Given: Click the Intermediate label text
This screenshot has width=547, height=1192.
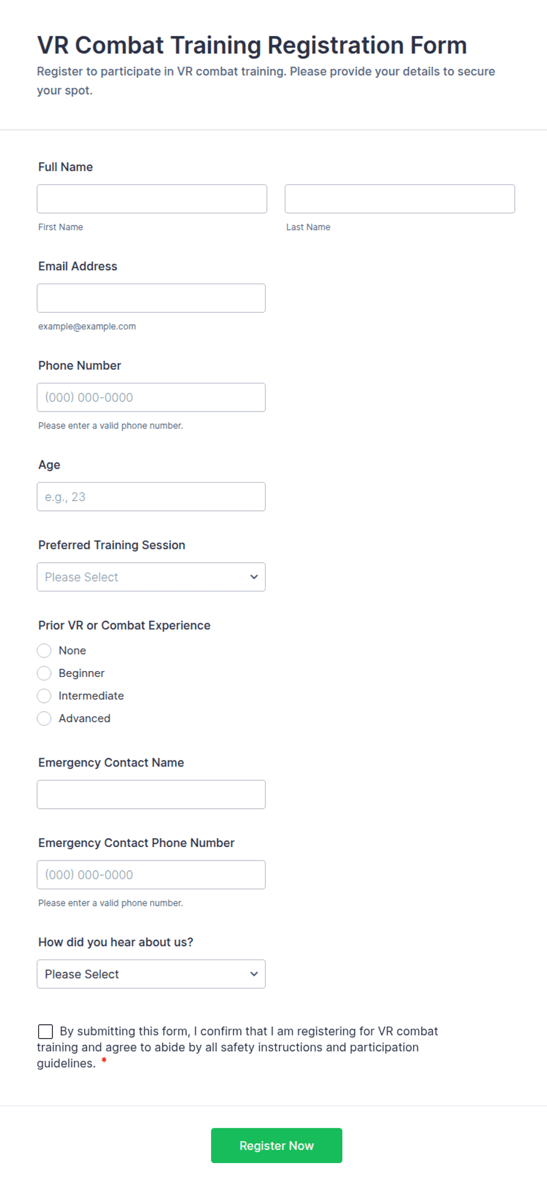Looking at the screenshot, I should pyautogui.click(x=91, y=696).
